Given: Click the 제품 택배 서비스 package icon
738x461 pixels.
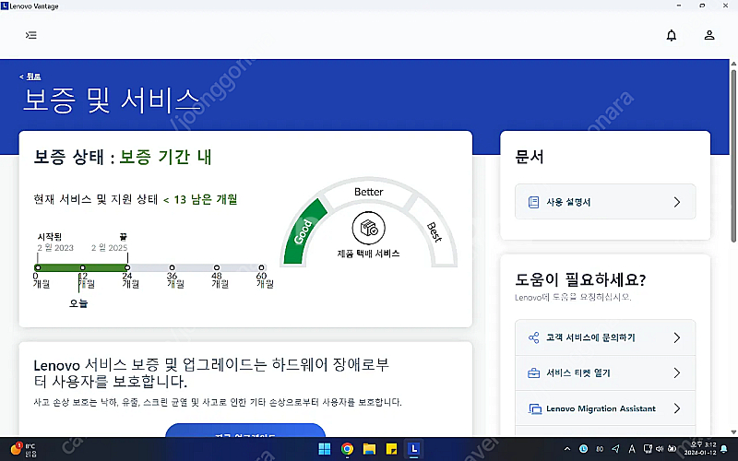Looking at the screenshot, I should click(x=369, y=228).
